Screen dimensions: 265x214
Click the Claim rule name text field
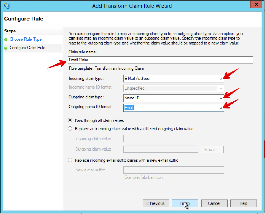pyautogui.click(x=160, y=60)
